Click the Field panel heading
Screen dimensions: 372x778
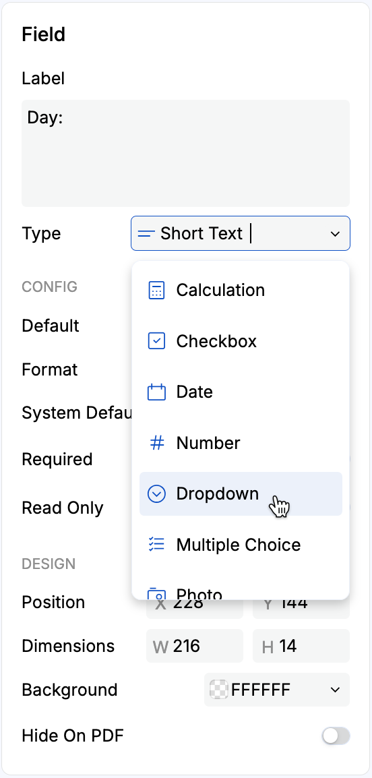(x=44, y=35)
